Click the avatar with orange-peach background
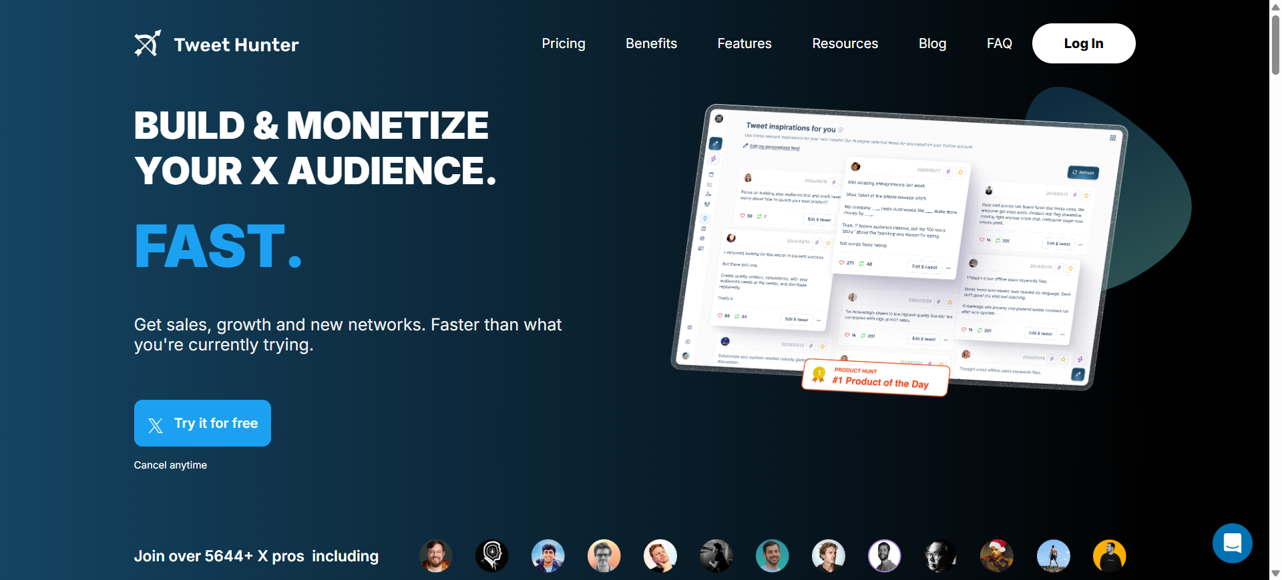Image resolution: width=1282 pixels, height=580 pixels. (604, 556)
